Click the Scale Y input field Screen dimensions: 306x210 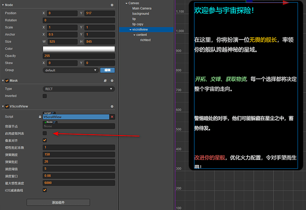(x=99, y=27)
